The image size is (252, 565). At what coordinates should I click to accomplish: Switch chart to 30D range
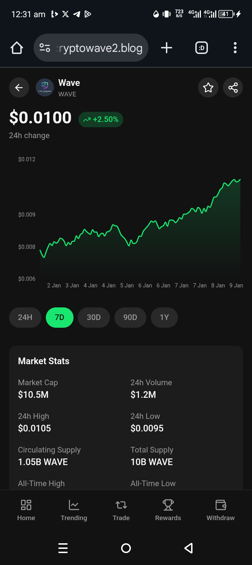click(94, 317)
